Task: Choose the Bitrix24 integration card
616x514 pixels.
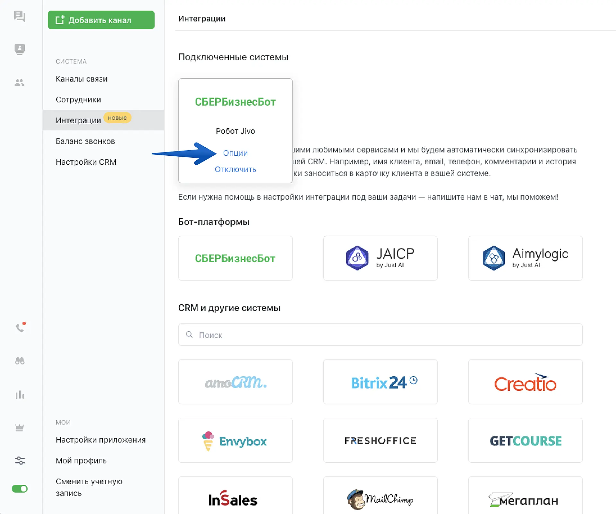Action: [380, 382]
